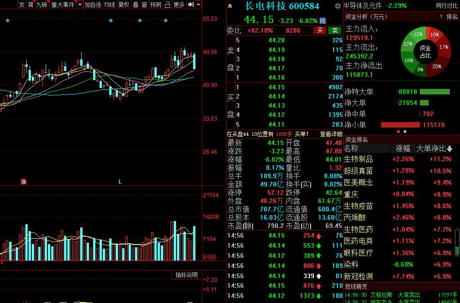The image size is (460, 303).
Task: Click the jump-to-end arrow icon
Action: (191, 5)
